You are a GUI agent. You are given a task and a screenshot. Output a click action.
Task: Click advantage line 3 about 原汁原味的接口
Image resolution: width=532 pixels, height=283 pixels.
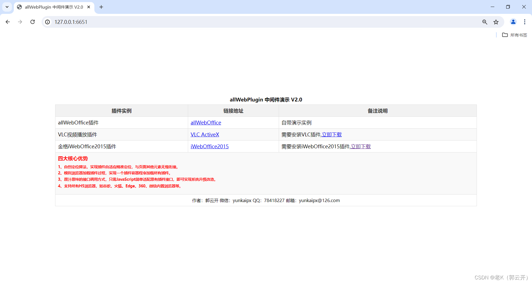[138, 179]
